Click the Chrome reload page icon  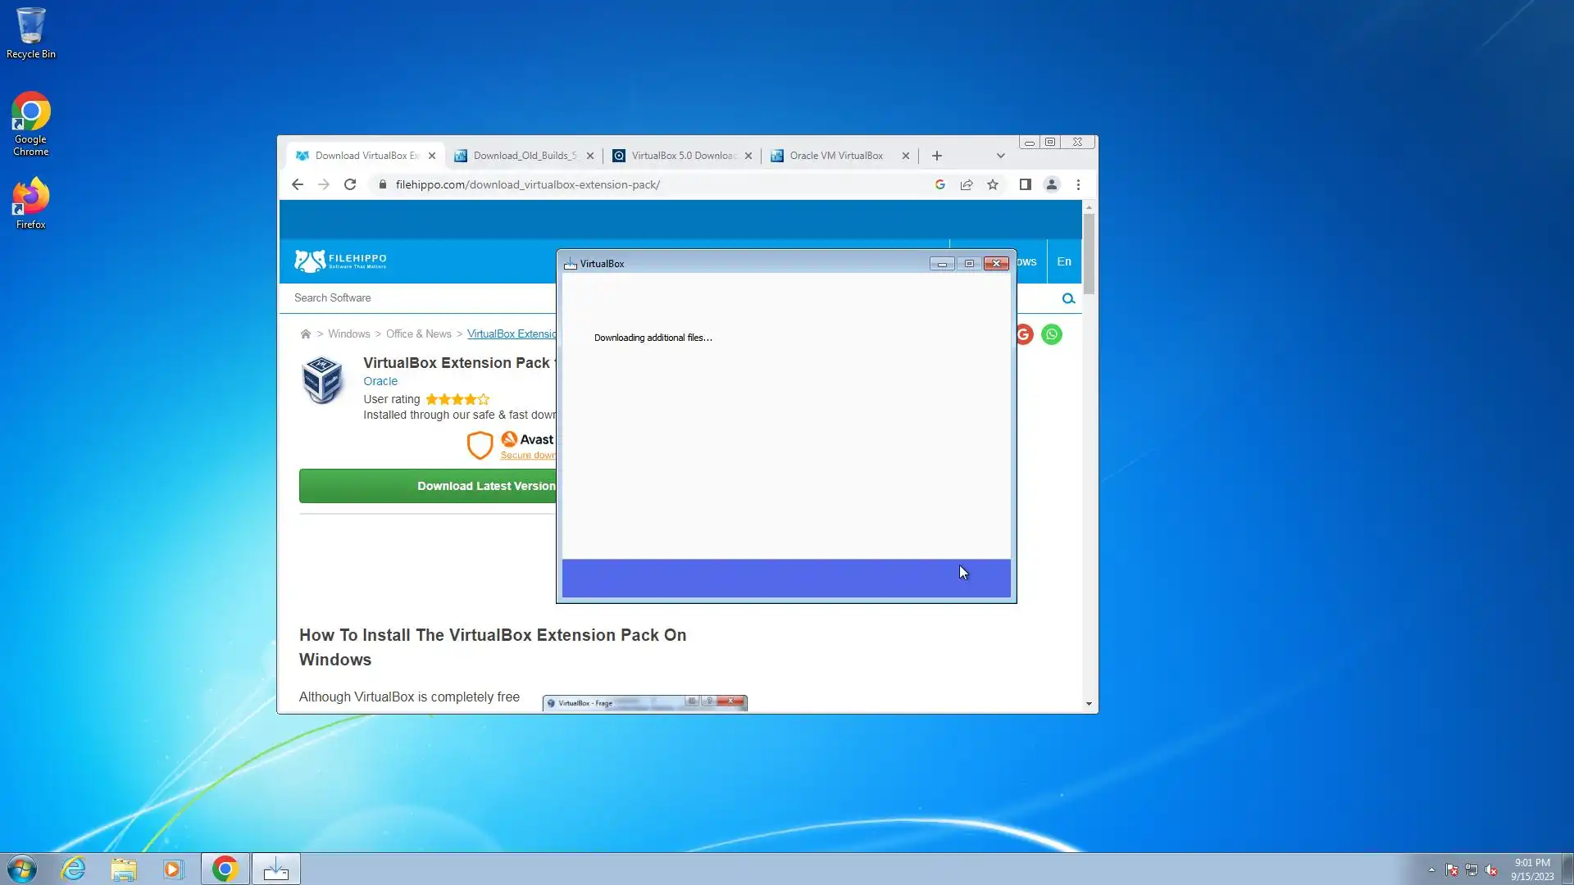point(350,184)
